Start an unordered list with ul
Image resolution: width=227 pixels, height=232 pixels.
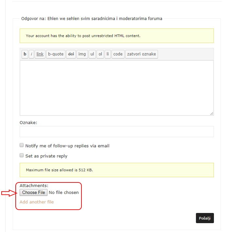(92, 54)
